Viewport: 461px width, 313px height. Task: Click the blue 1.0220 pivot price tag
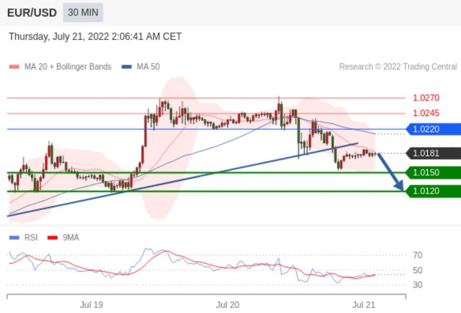pyautogui.click(x=433, y=129)
